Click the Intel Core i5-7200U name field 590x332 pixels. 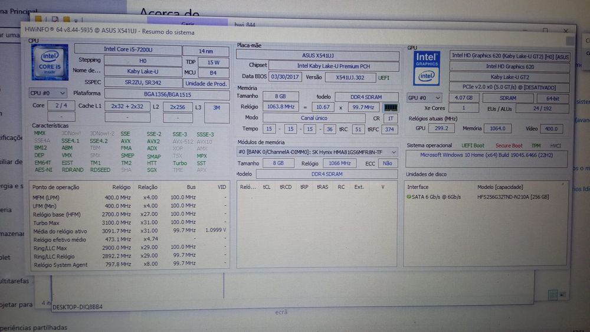click(128, 50)
